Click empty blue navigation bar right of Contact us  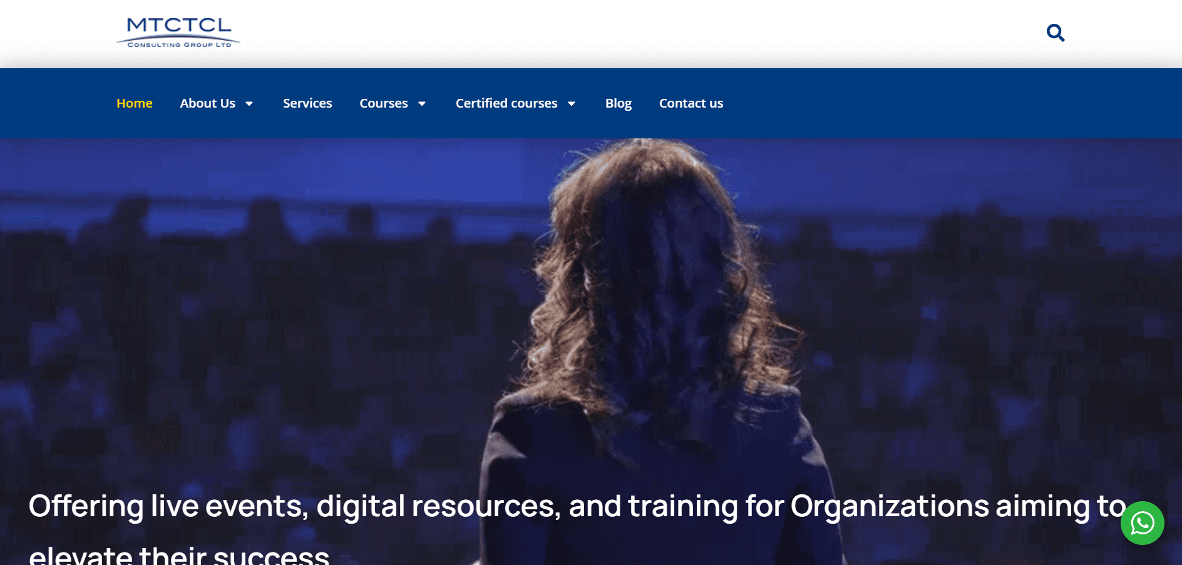(x=939, y=103)
